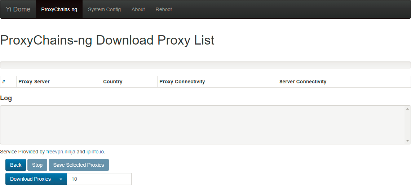Click the Download Proxies button
Screen dimensions: 411x185
pos(30,179)
